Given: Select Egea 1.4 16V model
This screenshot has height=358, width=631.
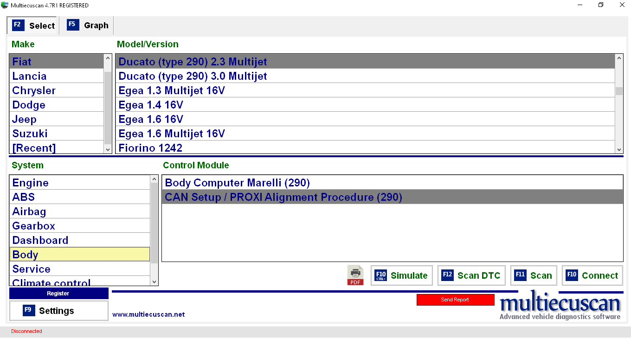Looking at the screenshot, I should coord(151,105).
